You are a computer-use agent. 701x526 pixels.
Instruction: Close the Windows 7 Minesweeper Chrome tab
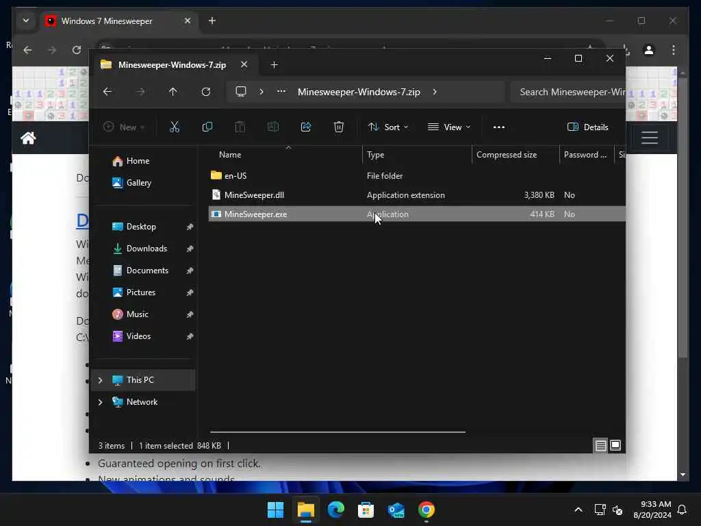pos(188,21)
